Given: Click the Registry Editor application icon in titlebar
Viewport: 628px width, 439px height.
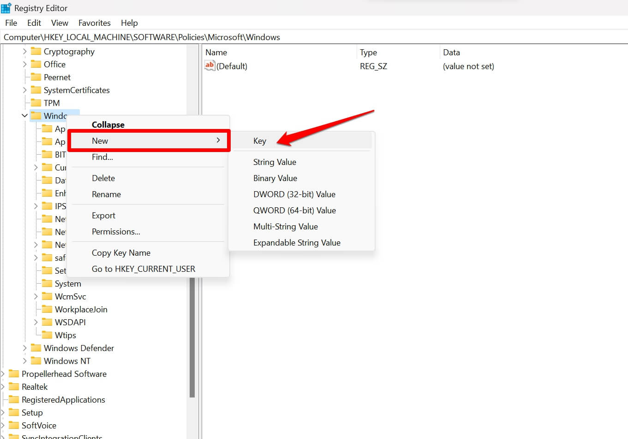Looking at the screenshot, I should 6,7.
